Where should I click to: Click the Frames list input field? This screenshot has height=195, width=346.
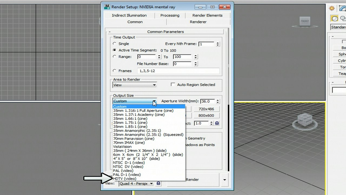(x=178, y=71)
